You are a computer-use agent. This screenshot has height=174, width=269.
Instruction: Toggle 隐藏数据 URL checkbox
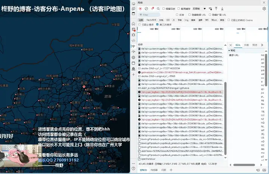(x=189, y=15)
